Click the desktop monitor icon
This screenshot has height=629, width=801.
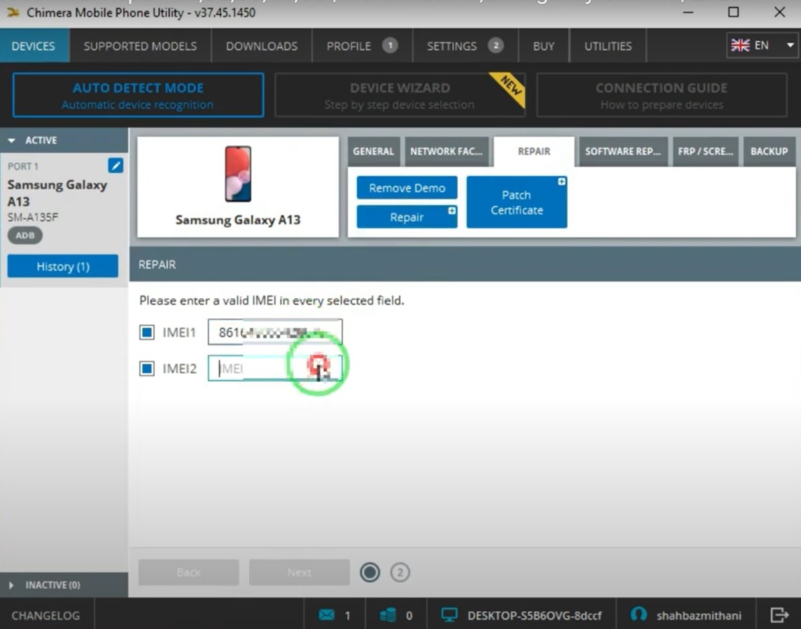[x=449, y=615]
